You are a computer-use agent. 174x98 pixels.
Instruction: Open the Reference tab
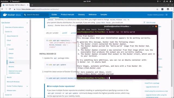(x=92, y=14)
